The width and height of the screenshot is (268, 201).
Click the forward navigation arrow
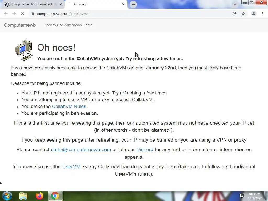click(x=14, y=14)
